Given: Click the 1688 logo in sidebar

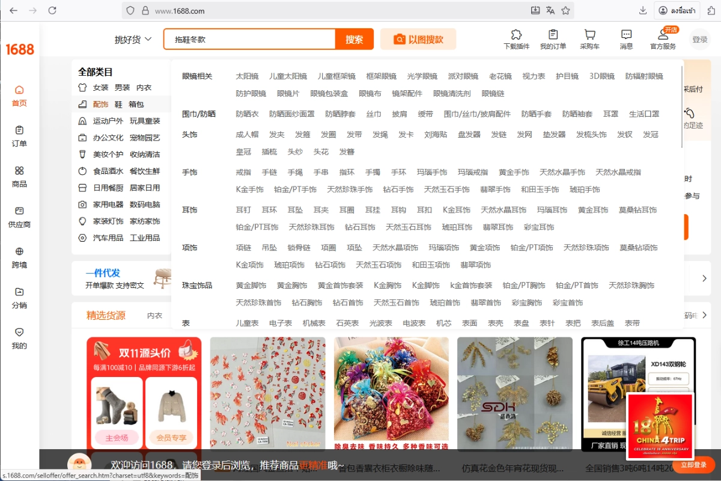Looking at the screenshot, I should point(20,49).
